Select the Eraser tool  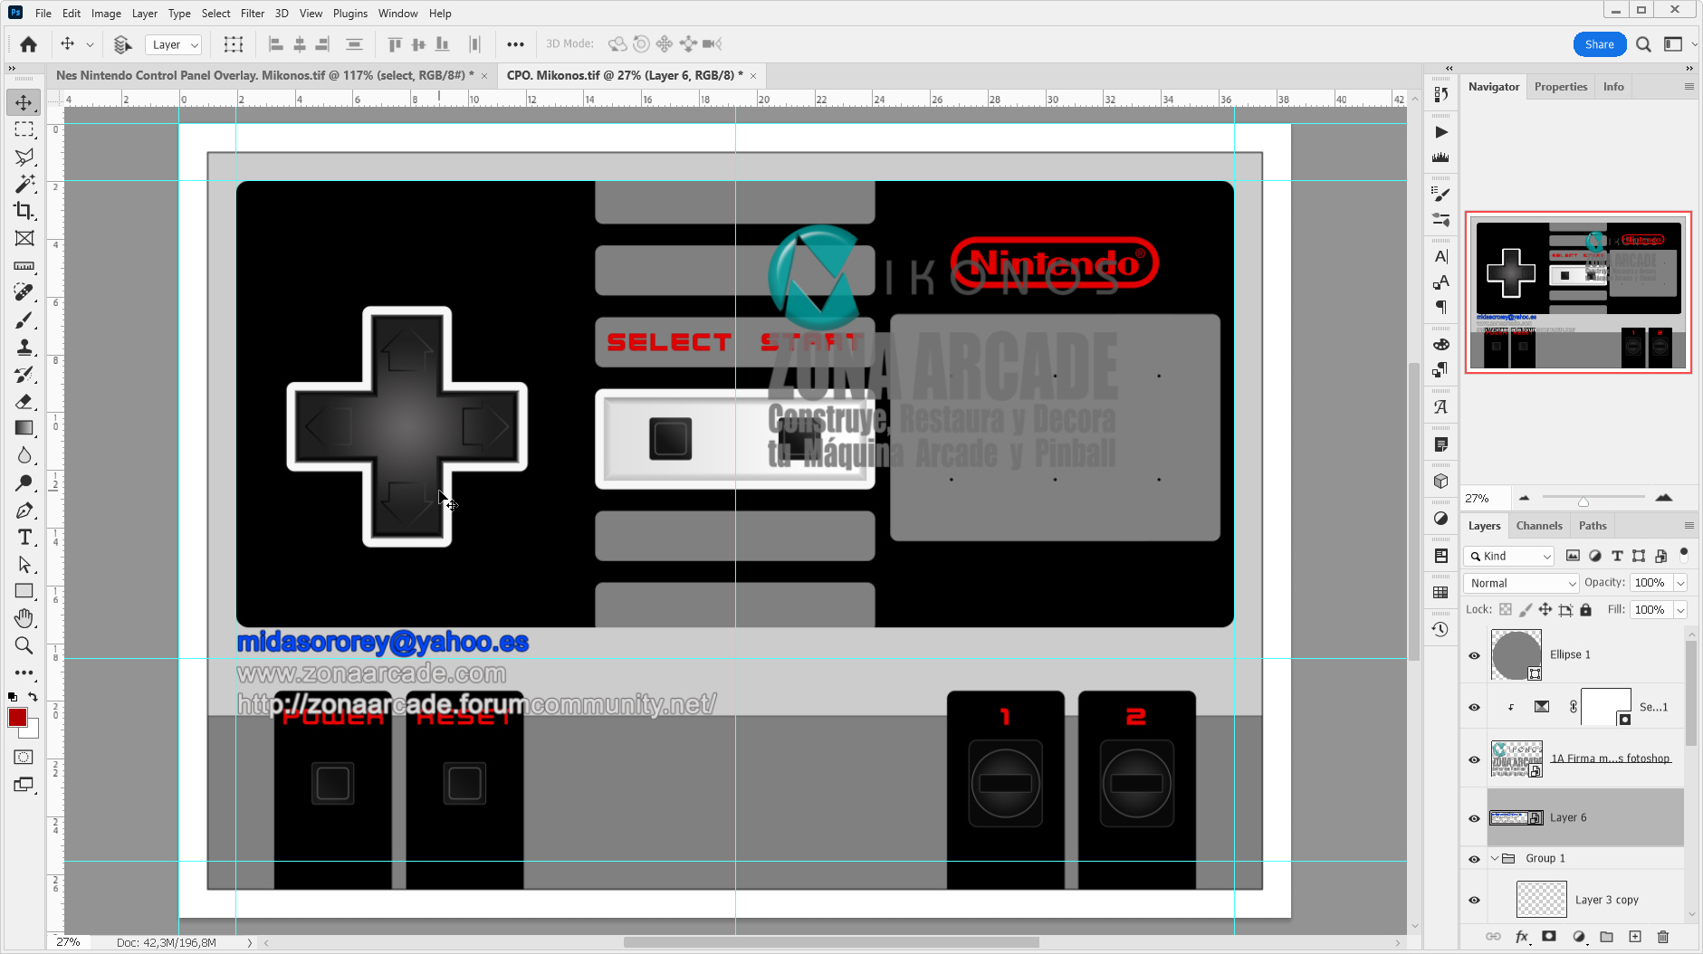point(24,401)
